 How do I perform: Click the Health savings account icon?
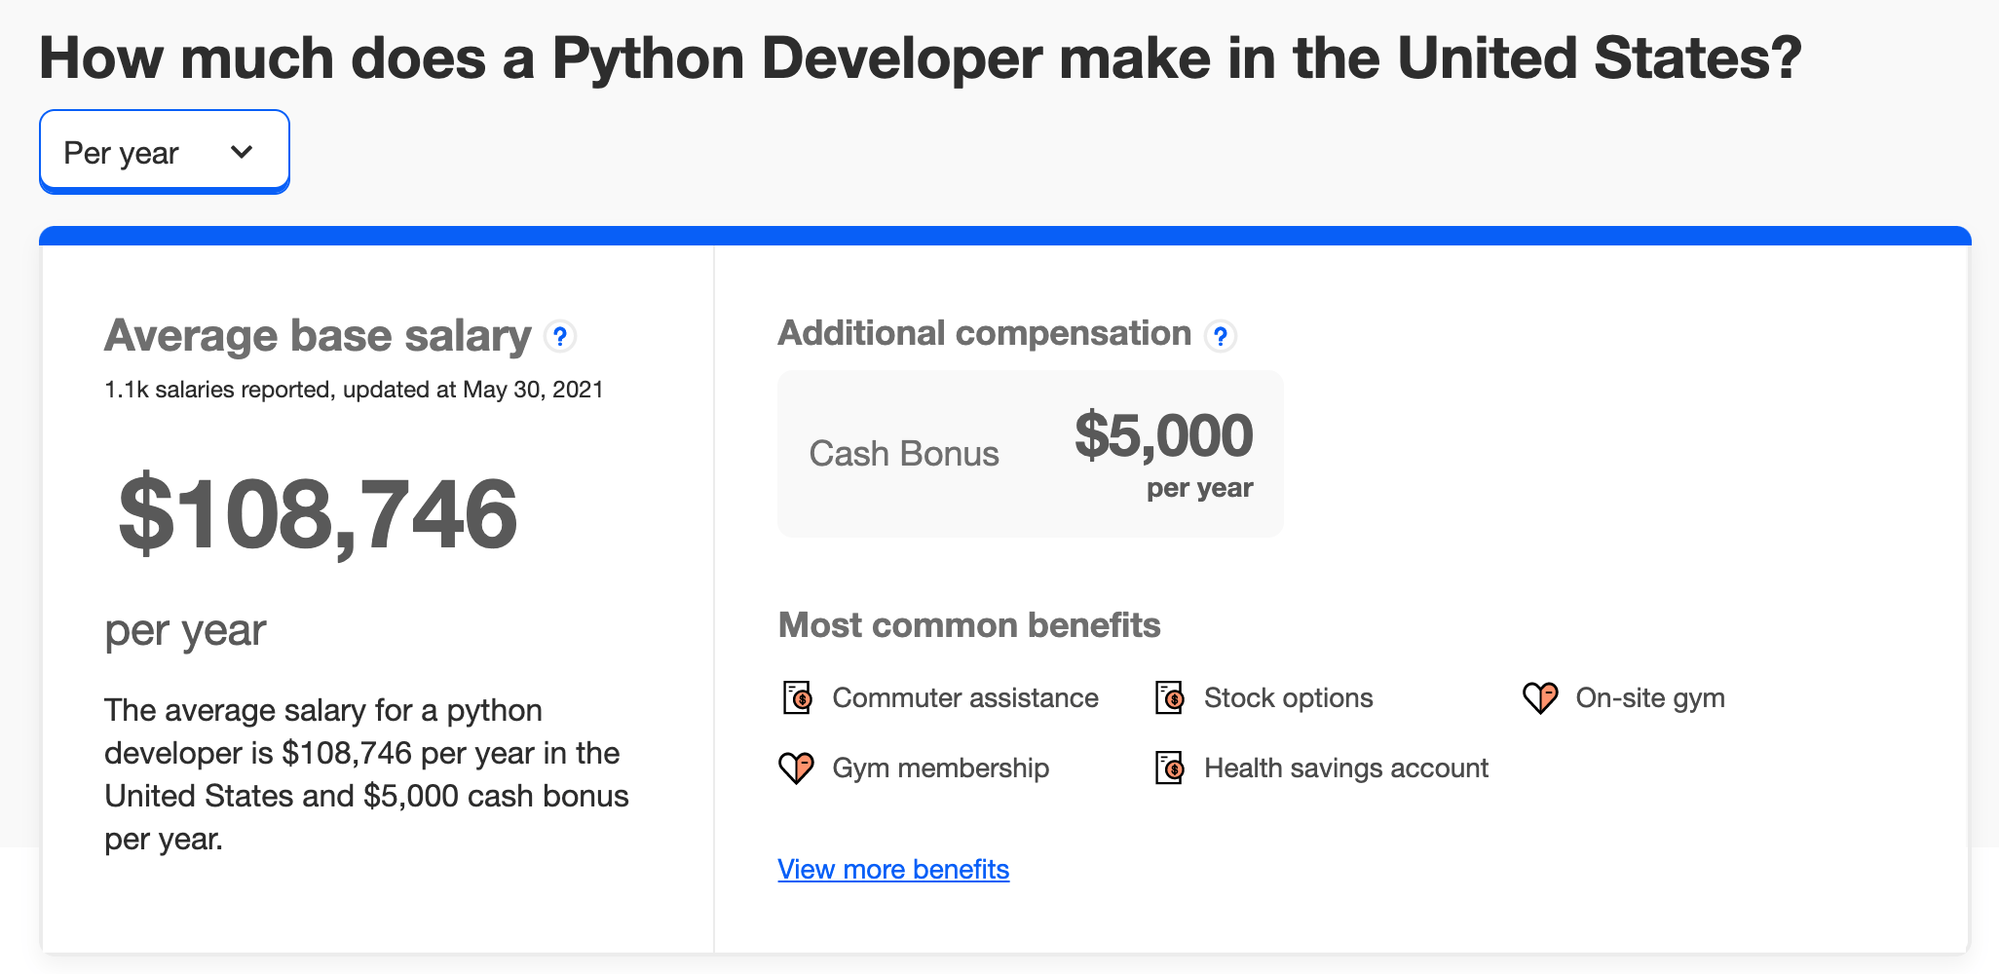pyautogui.click(x=1169, y=768)
